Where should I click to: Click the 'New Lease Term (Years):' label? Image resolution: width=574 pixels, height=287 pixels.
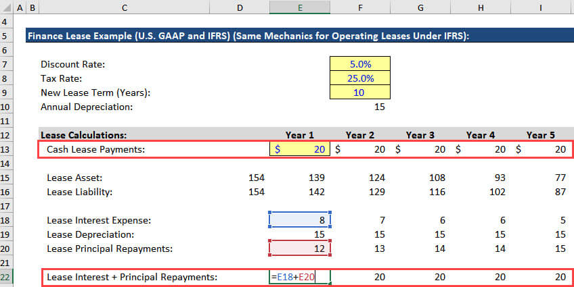(x=95, y=93)
